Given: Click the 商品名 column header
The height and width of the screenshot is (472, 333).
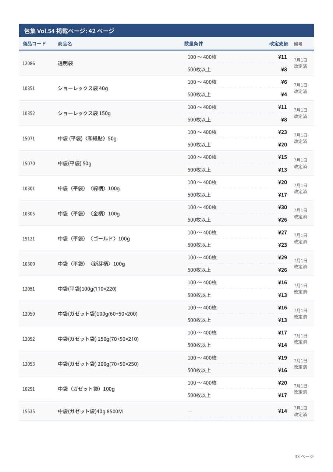Looking at the screenshot, I should [65, 44].
